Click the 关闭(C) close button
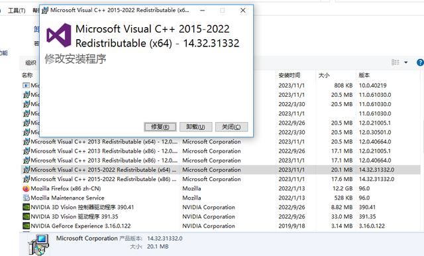Screen dimensions: 424x256 click(x=231, y=127)
